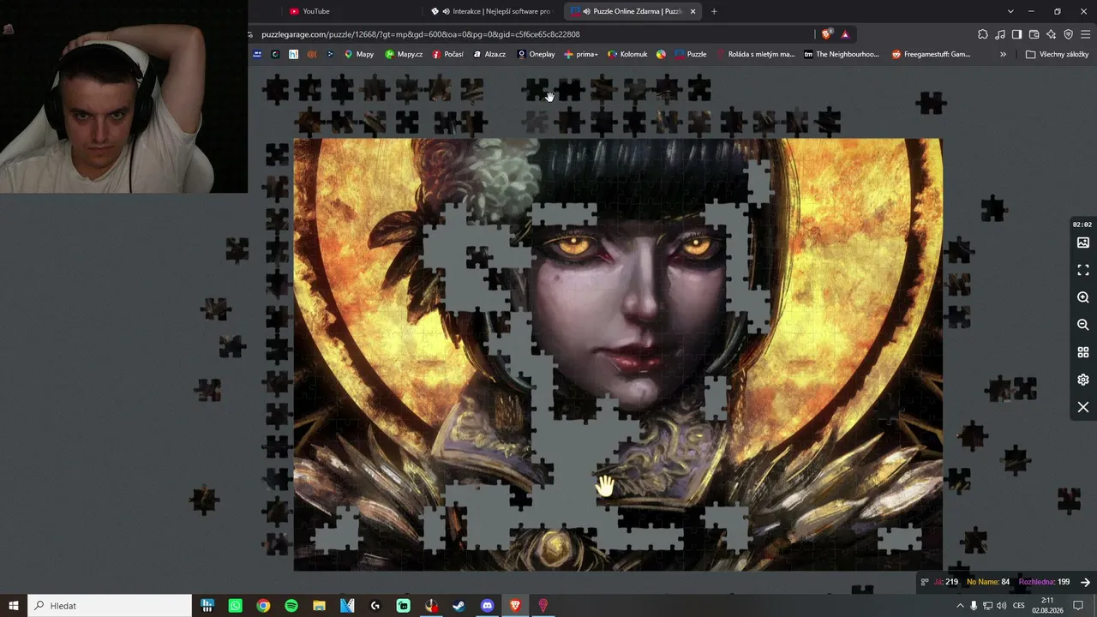Open Mapy bookmark

[x=359, y=54]
